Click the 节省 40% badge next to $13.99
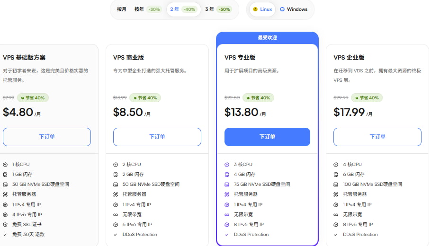Viewport: 431px width, 246px height. click(145, 98)
